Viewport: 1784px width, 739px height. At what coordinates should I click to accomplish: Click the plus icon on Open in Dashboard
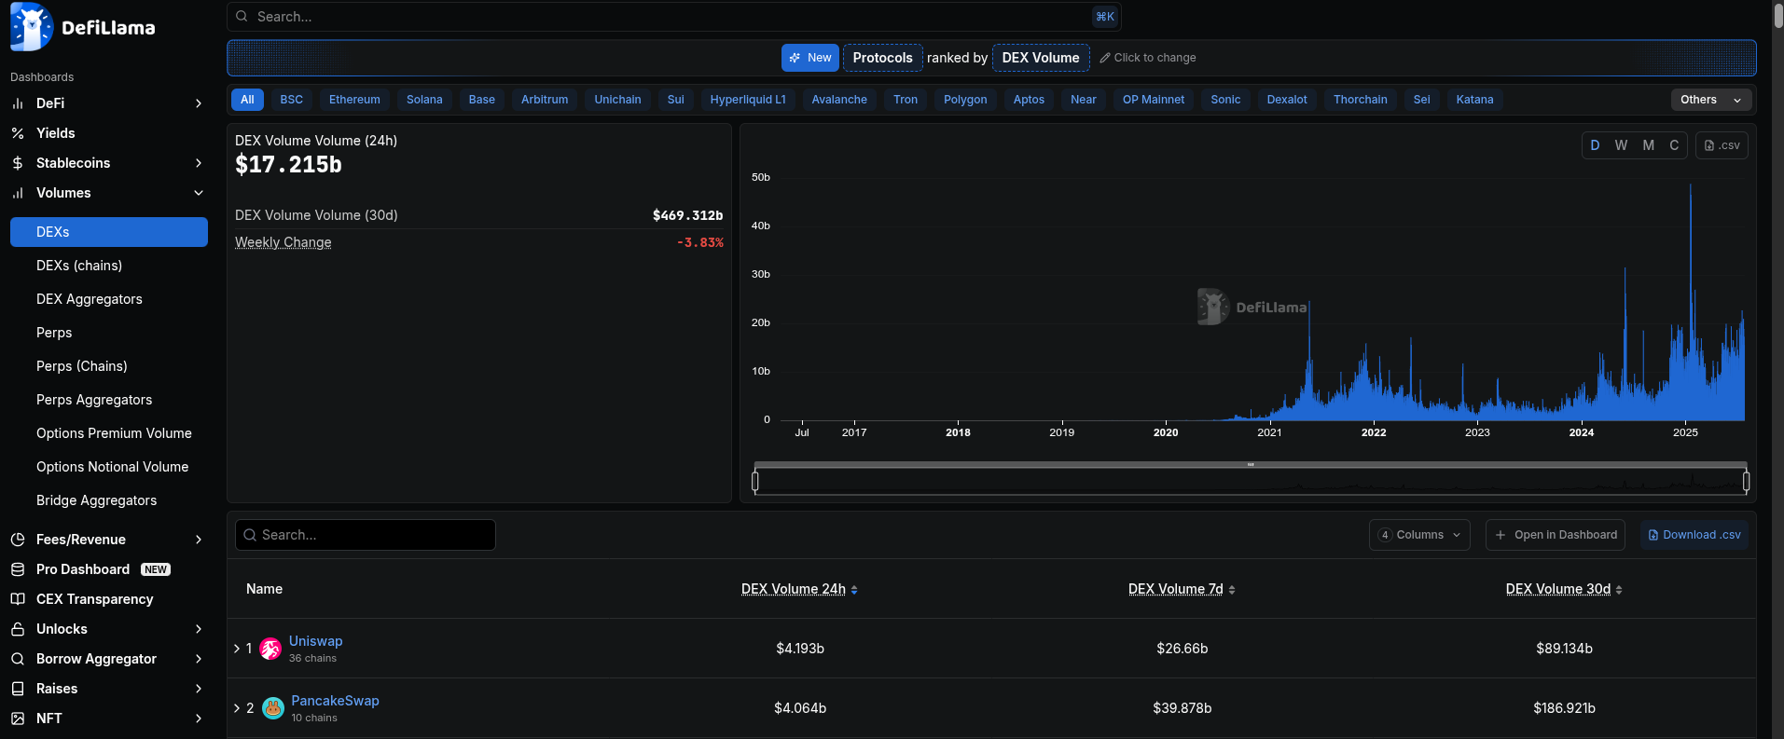point(1500,535)
